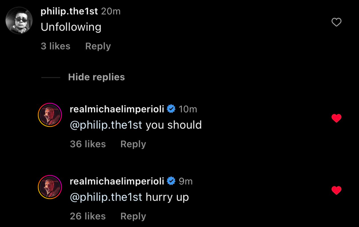359x227 pixels.
Task: Unlike the "hurry up" reply
Action: 336,190
